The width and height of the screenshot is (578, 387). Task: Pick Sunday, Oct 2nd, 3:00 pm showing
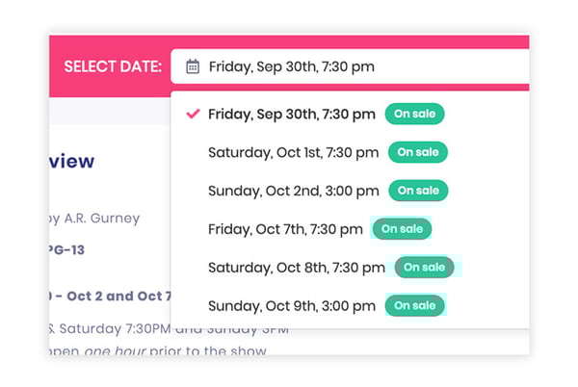(294, 191)
